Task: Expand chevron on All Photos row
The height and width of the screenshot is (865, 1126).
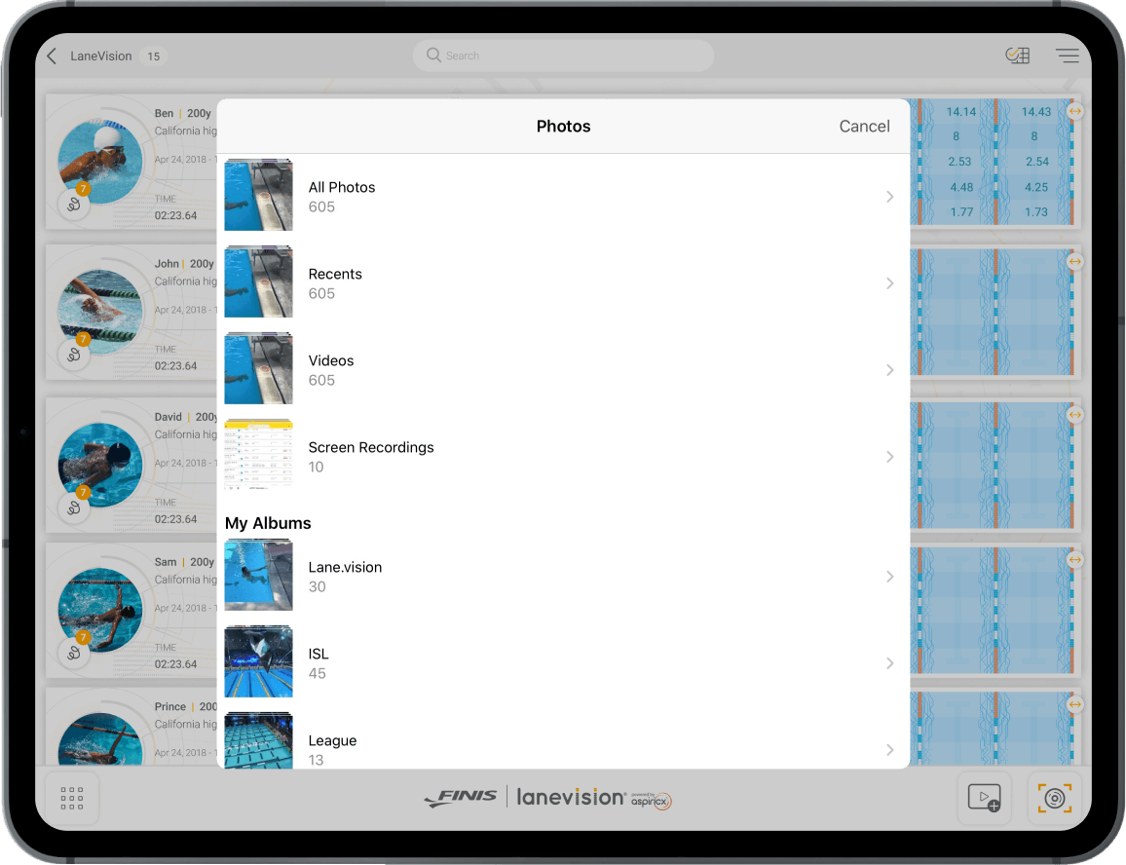Action: pyautogui.click(x=889, y=197)
